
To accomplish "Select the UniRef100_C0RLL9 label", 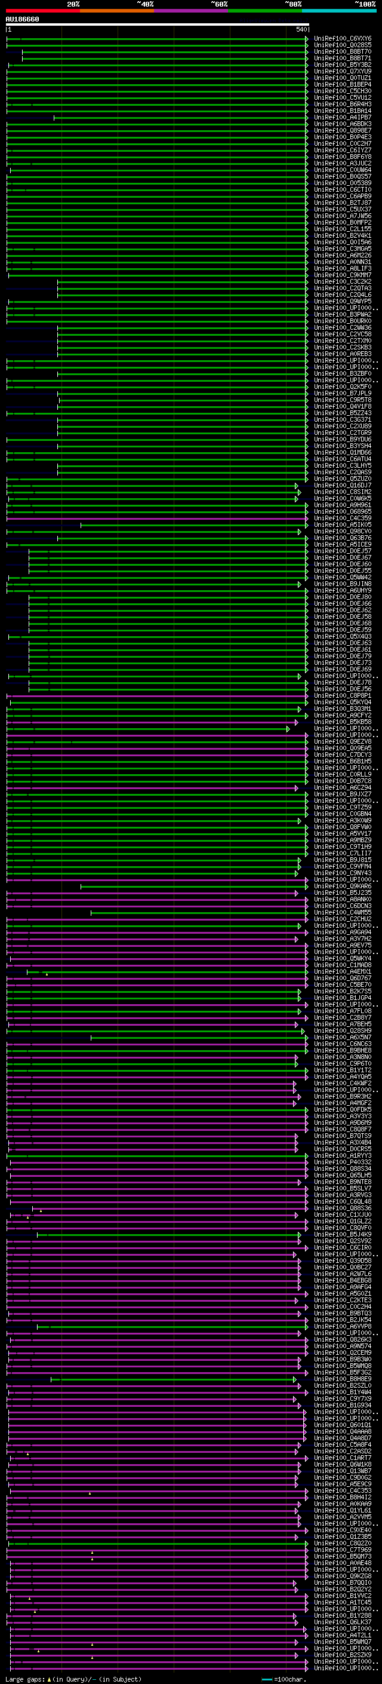I will pyautogui.click(x=343, y=775).
